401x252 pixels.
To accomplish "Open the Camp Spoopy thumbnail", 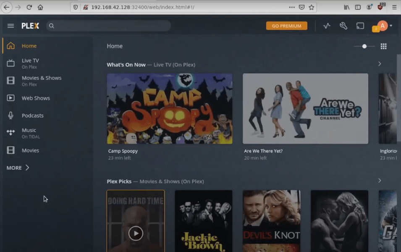I will (x=170, y=109).
